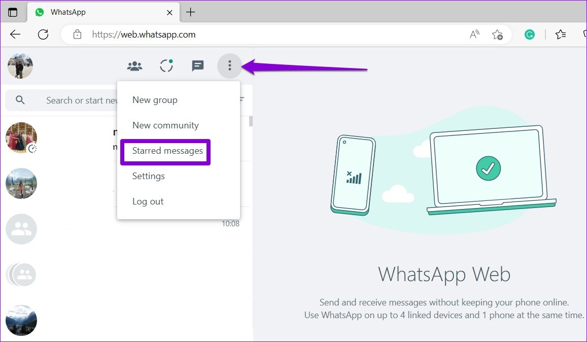Open your profile picture
The image size is (587, 342).
pyautogui.click(x=20, y=66)
